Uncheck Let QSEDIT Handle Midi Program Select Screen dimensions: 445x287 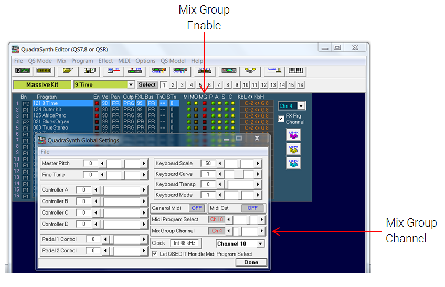(x=155, y=254)
